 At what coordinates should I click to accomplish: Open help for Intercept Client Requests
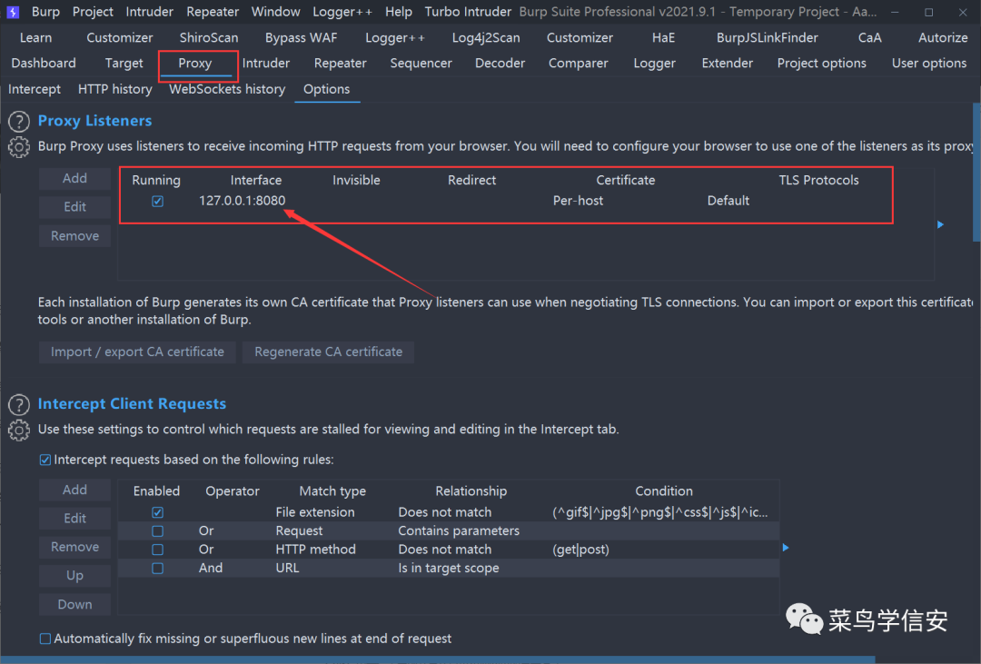click(19, 405)
